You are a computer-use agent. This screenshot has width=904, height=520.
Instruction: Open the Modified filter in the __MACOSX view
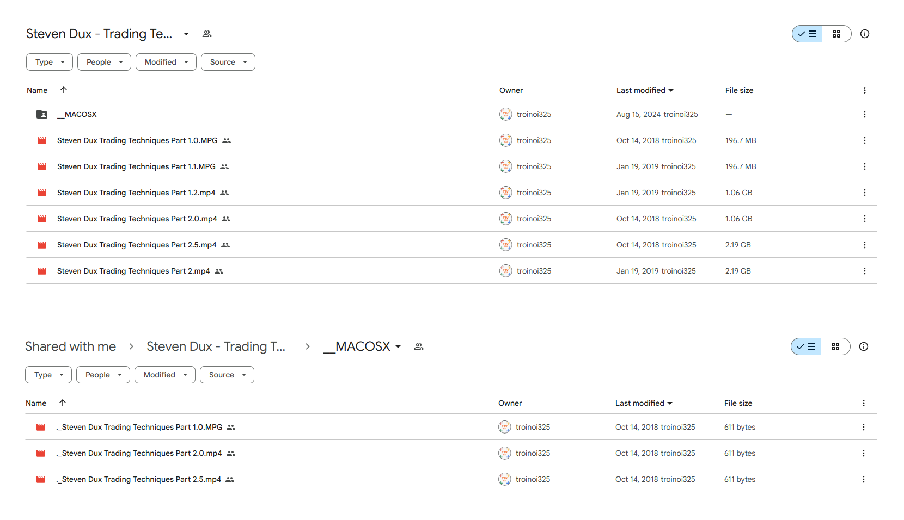pyautogui.click(x=165, y=375)
